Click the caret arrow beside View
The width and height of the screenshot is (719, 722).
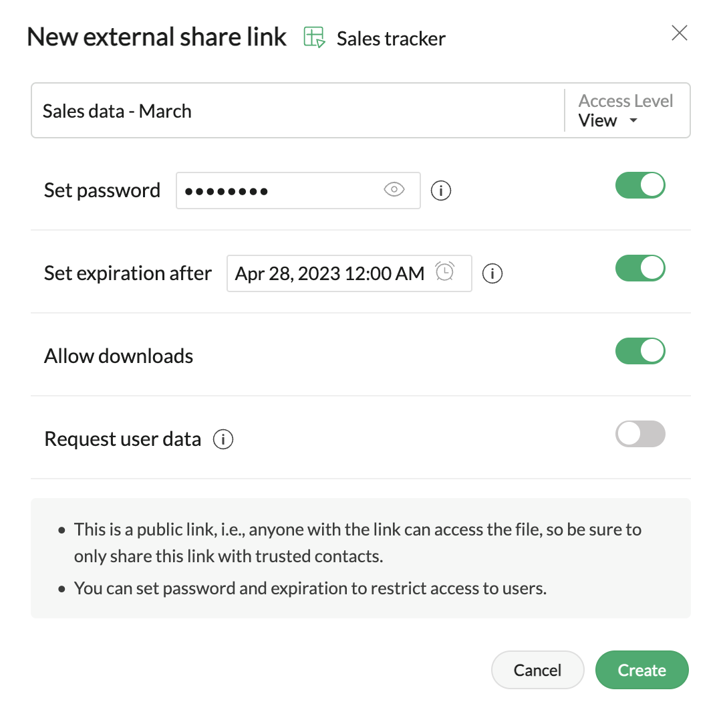pos(633,120)
